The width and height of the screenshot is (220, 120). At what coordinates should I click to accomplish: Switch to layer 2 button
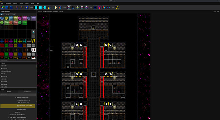tap(77, 7)
